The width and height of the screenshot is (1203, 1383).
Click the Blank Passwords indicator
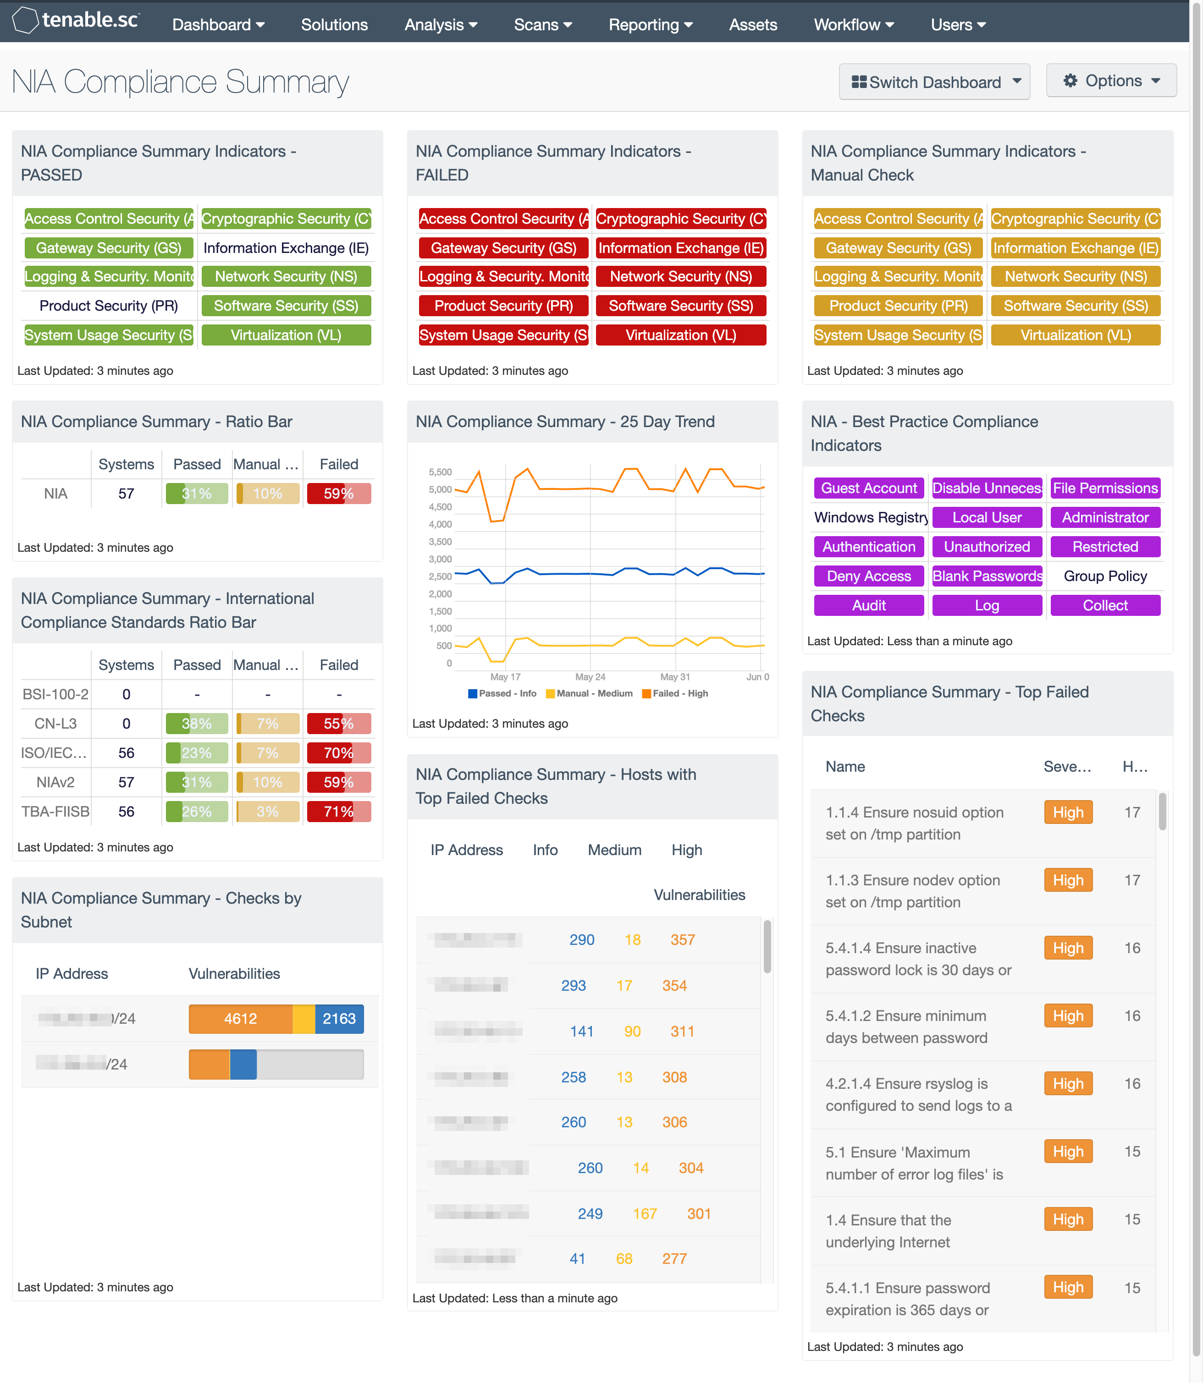[987, 576]
